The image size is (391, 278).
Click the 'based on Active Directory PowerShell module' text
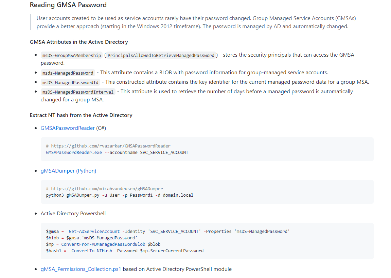(x=177, y=269)
